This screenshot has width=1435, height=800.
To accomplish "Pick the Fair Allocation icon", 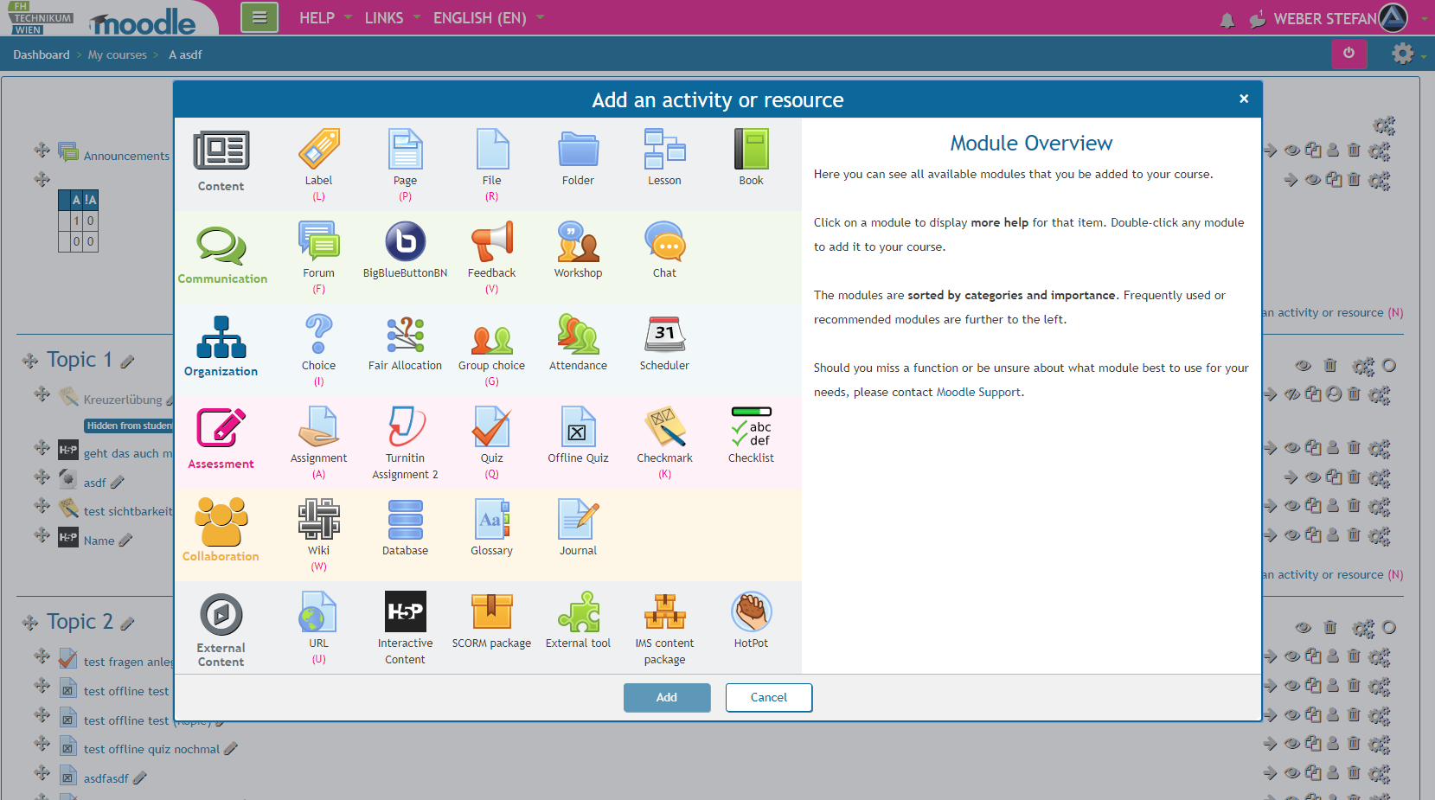I will (x=405, y=334).
